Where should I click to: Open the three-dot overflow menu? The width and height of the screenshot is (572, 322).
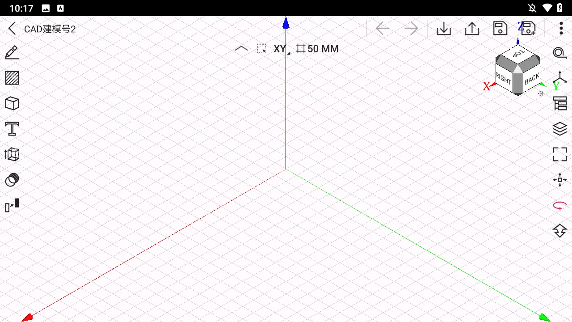[x=560, y=28]
